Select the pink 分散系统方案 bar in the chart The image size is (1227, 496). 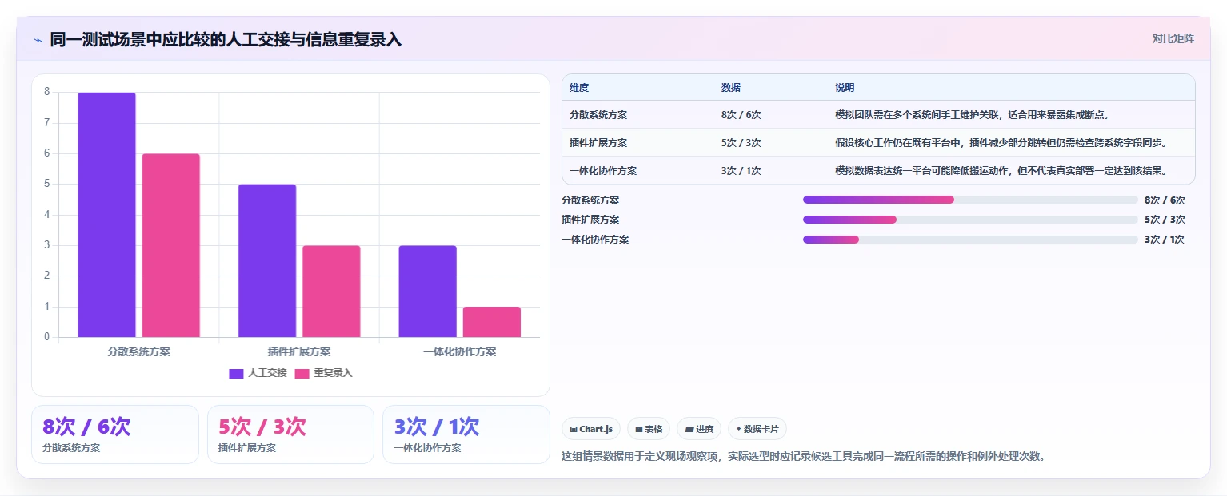(x=171, y=245)
